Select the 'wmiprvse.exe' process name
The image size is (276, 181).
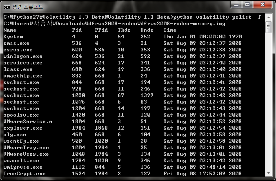[x=23, y=167]
